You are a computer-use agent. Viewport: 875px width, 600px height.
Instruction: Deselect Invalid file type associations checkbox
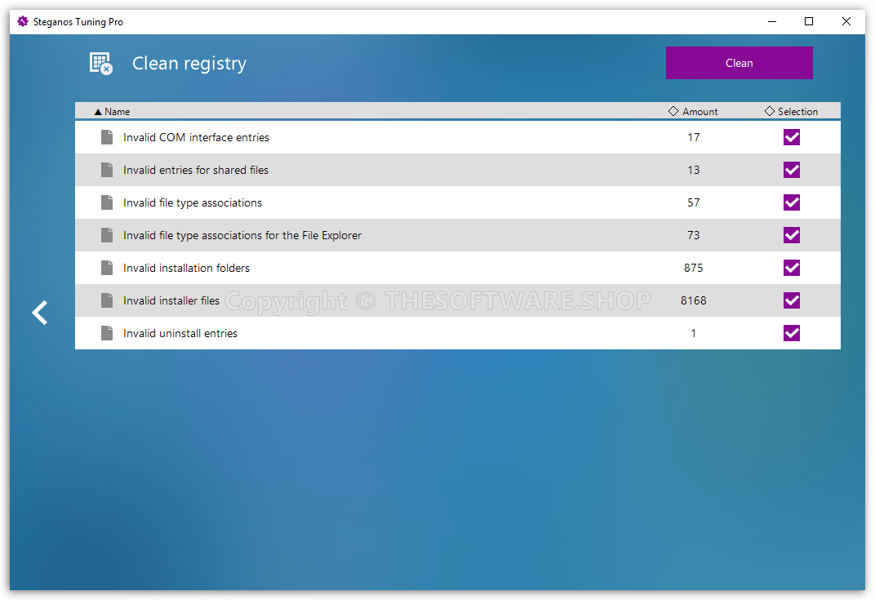(x=791, y=202)
